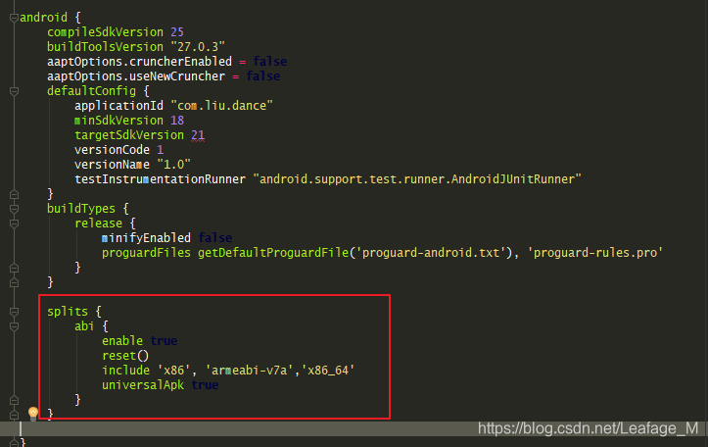Screen dimensions: 708x447
Task: Collapse the release block fold marker
Action: click(x=14, y=223)
